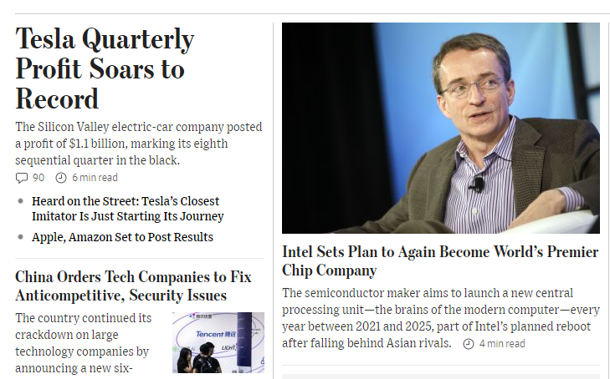
Task: Click the gray card below the Intel article
Action: click(440, 376)
